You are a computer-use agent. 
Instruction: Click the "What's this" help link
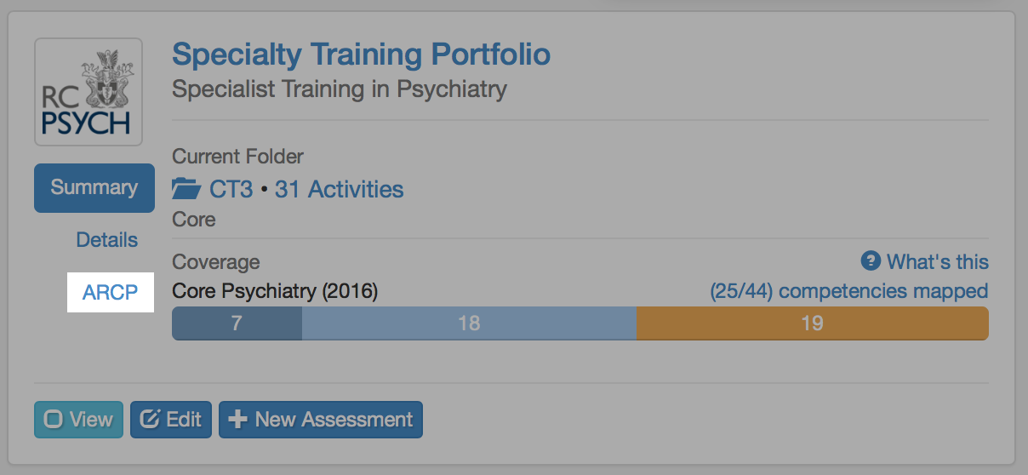pos(937,261)
